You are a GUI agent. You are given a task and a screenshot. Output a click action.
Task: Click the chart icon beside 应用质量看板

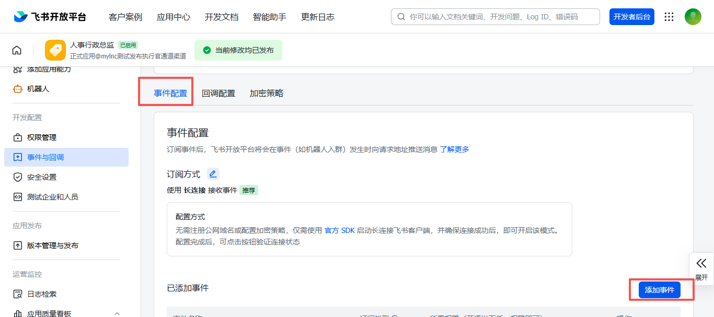click(x=18, y=313)
